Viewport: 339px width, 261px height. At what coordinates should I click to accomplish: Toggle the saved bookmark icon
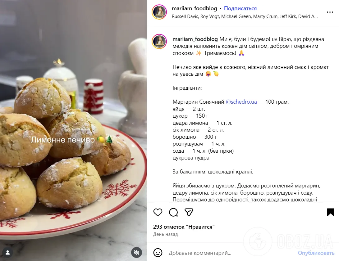pos(331,212)
